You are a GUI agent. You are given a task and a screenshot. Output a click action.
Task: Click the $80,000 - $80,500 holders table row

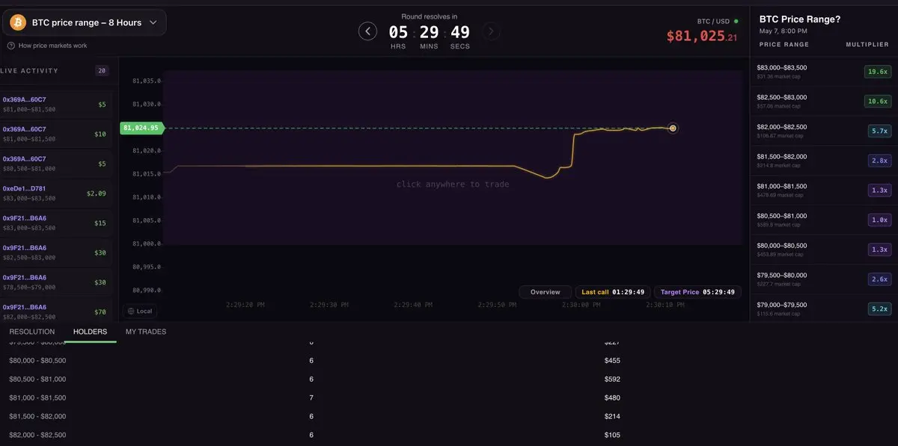tap(449, 360)
